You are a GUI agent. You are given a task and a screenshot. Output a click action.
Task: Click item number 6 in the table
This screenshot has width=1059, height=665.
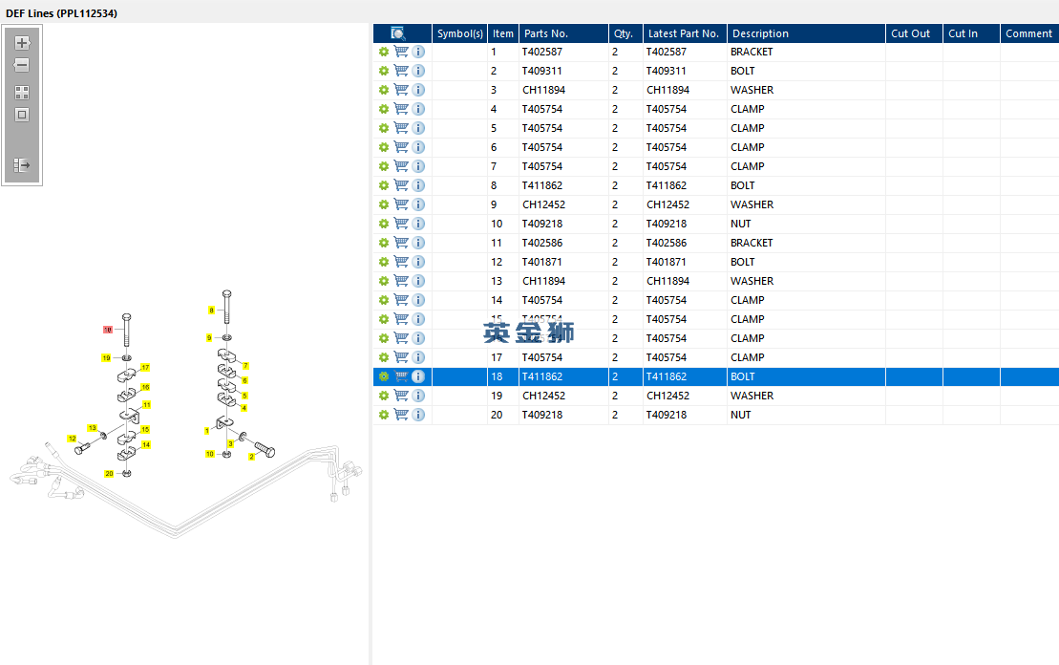[494, 147]
